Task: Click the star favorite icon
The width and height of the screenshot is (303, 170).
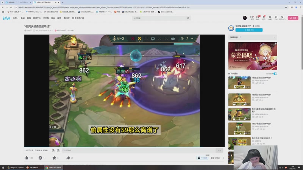Action: [54, 158]
